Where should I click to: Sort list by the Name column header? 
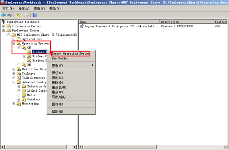(x=119, y=22)
